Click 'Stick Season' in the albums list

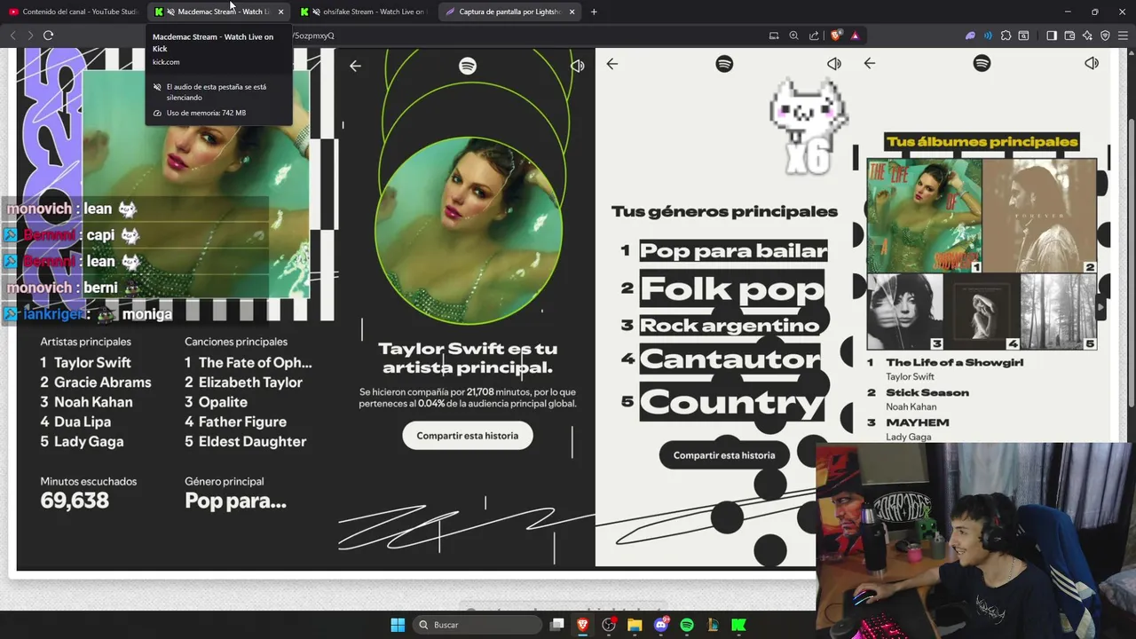pyautogui.click(x=927, y=392)
